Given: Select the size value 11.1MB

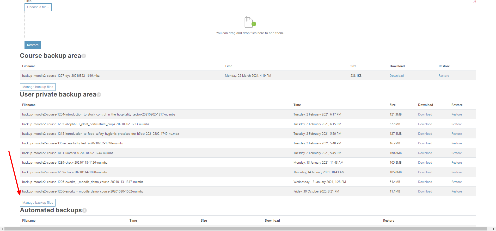Looking at the screenshot, I should click(x=395, y=191).
